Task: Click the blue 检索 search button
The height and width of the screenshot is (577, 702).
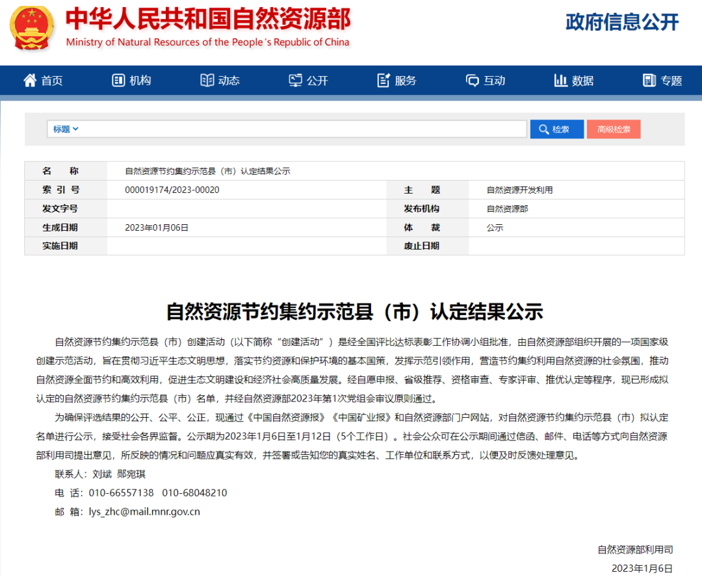Action: point(556,129)
